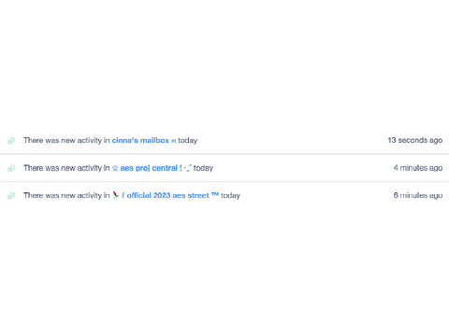Select the cinna's mailbox notification text

tap(110, 141)
